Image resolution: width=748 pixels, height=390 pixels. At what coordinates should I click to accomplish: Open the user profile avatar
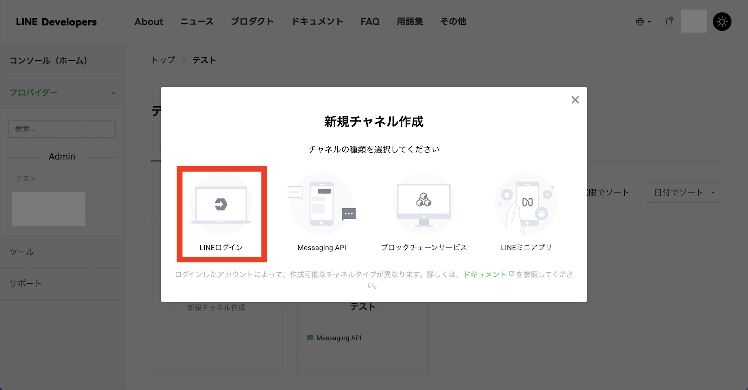pos(694,21)
